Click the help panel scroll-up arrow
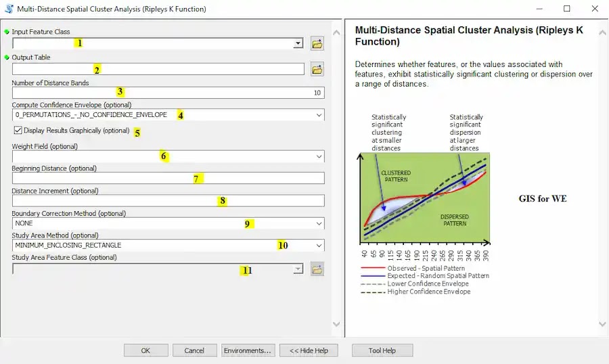This screenshot has height=364, width=609. [603, 32]
